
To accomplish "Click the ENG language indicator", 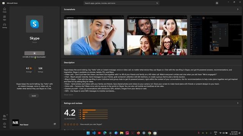I will click(x=216, y=133).
